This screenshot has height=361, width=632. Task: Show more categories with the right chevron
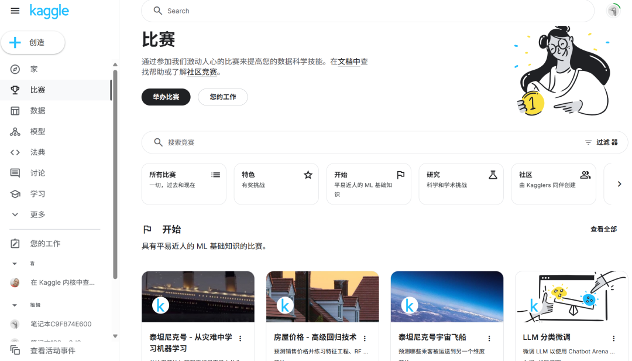coord(620,184)
